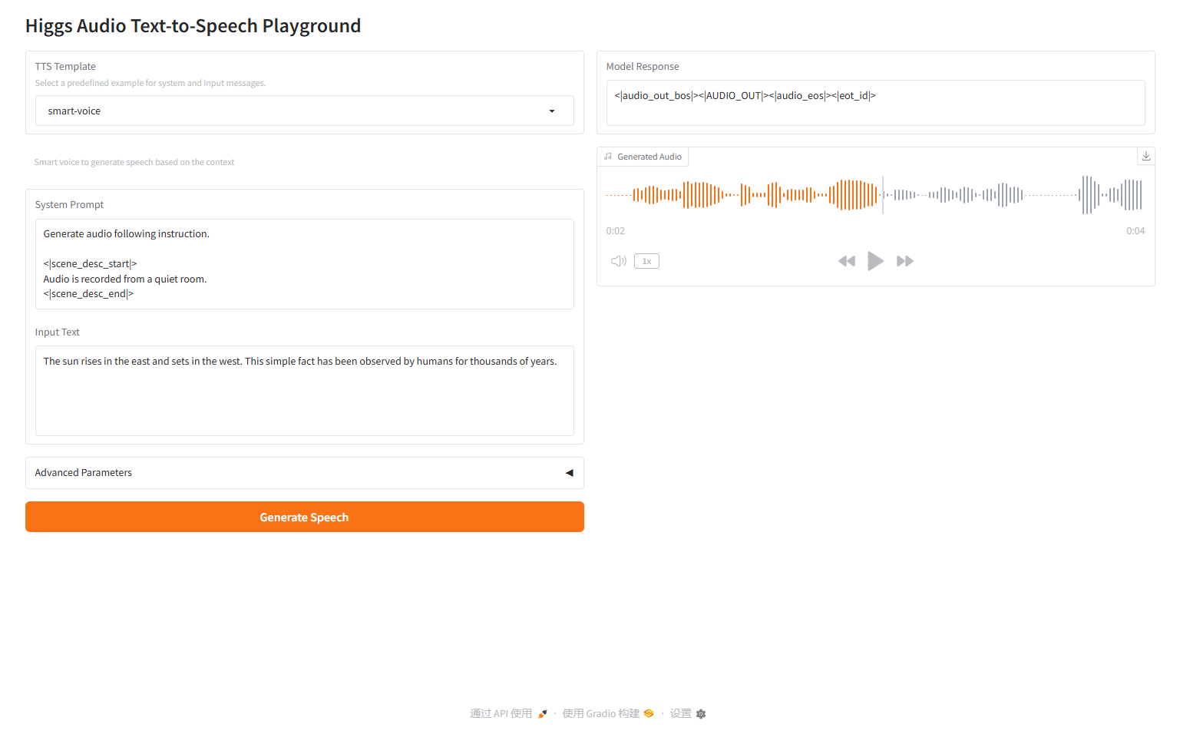Open the settings link in footer
The image size is (1180, 734).
(680, 713)
